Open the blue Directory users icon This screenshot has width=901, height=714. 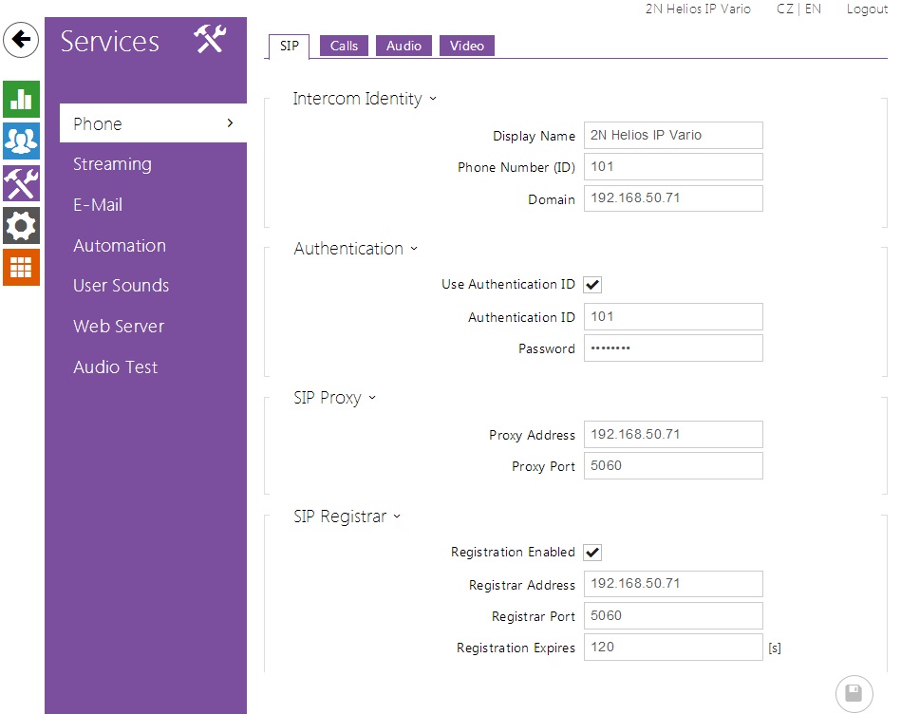(21, 141)
